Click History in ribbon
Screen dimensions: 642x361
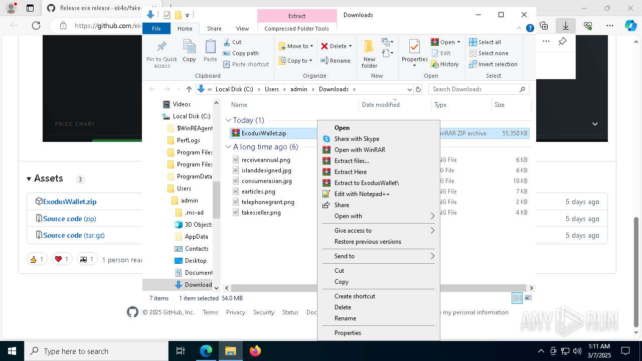[x=445, y=64]
